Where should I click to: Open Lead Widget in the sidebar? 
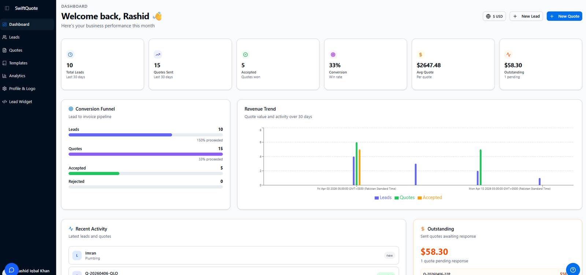click(21, 102)
